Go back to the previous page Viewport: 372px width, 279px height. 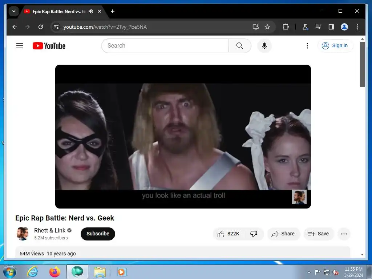pyautogui.click(x=15, y=27)
